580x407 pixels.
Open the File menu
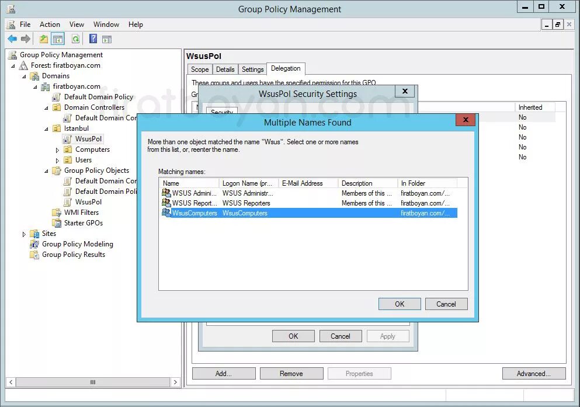point(25,25)
